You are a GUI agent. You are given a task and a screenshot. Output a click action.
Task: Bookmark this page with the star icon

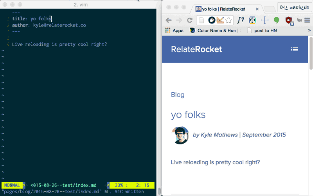tap(228, 20)
